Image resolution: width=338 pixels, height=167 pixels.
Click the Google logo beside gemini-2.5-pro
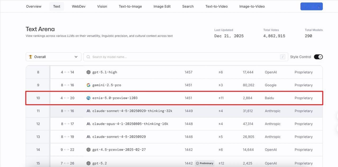pos(88,85)
